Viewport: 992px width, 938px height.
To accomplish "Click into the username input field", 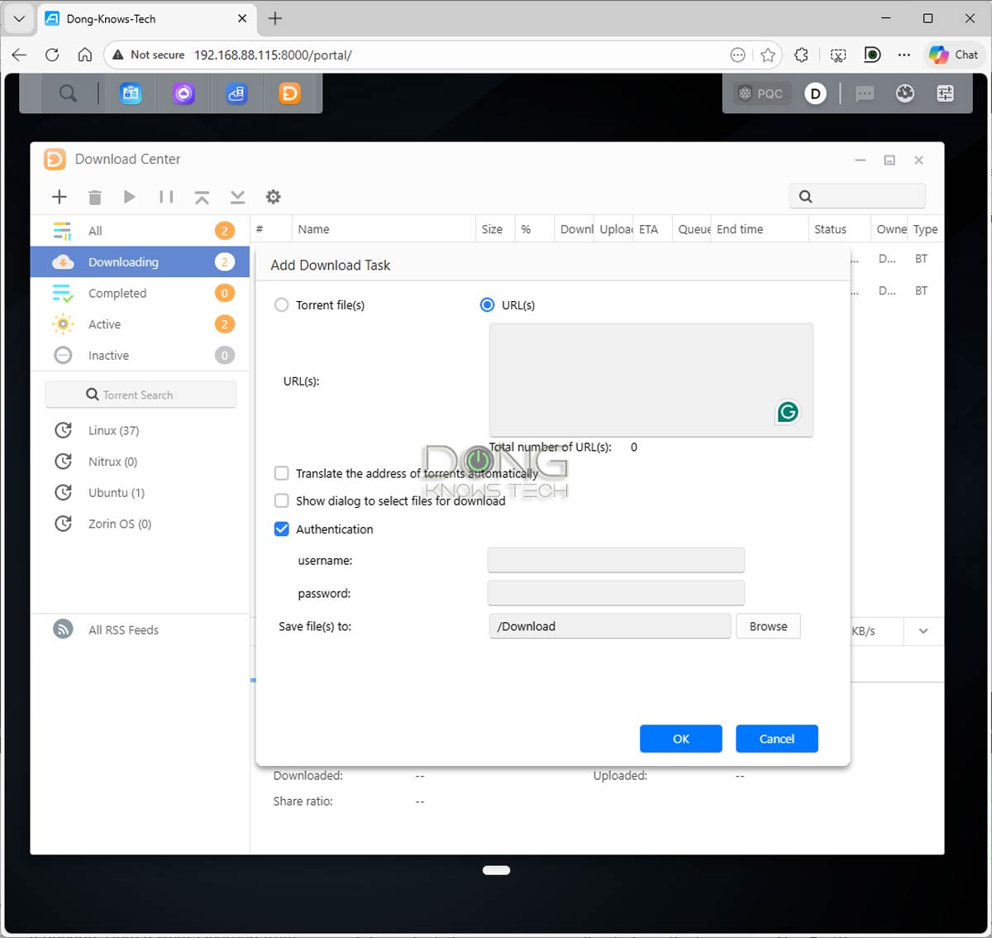I will click(616, 560).
